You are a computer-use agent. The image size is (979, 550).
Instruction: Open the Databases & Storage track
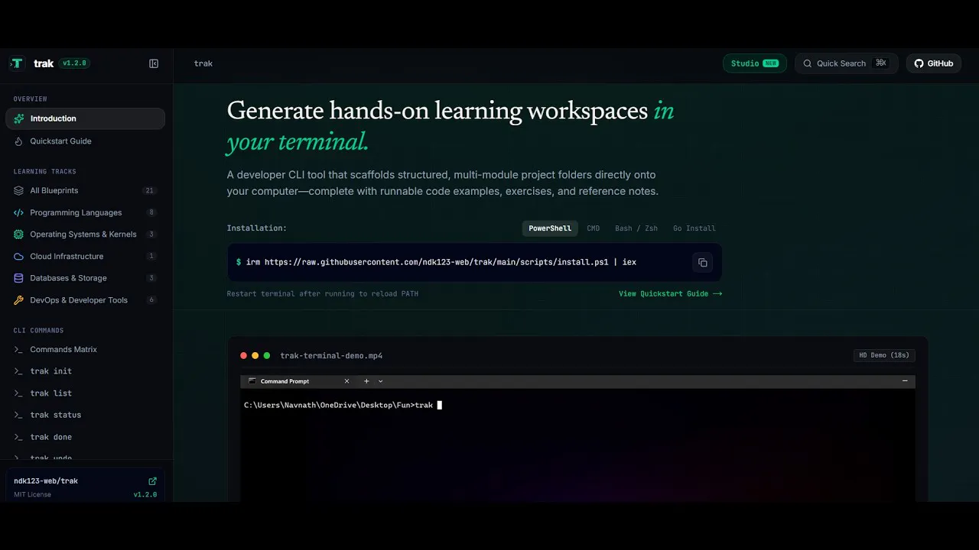(85, 278)
